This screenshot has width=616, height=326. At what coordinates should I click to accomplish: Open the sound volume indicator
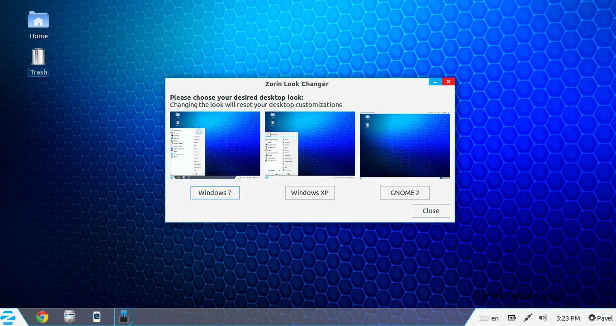(x=543, y=318)
